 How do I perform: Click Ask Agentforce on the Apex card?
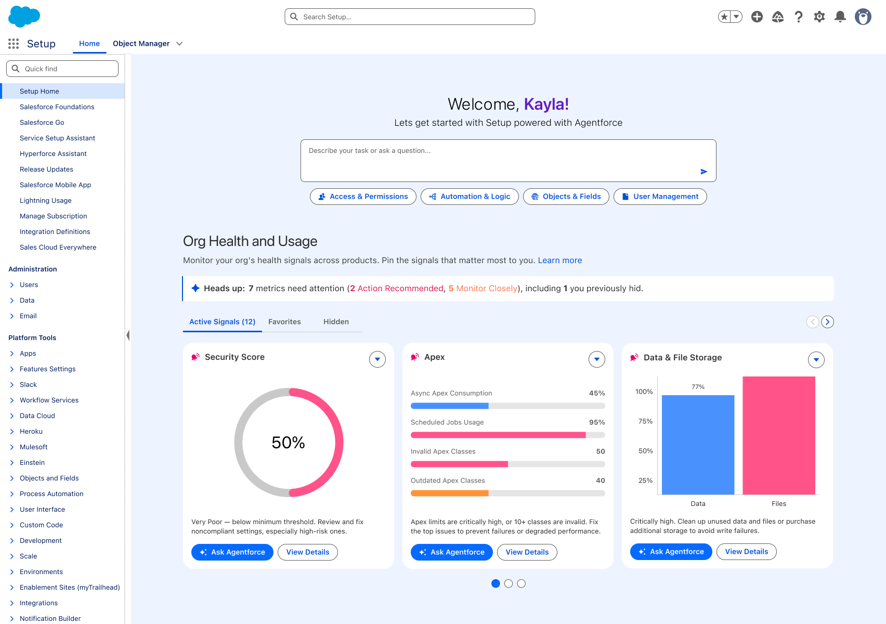[x=452, y=552]
